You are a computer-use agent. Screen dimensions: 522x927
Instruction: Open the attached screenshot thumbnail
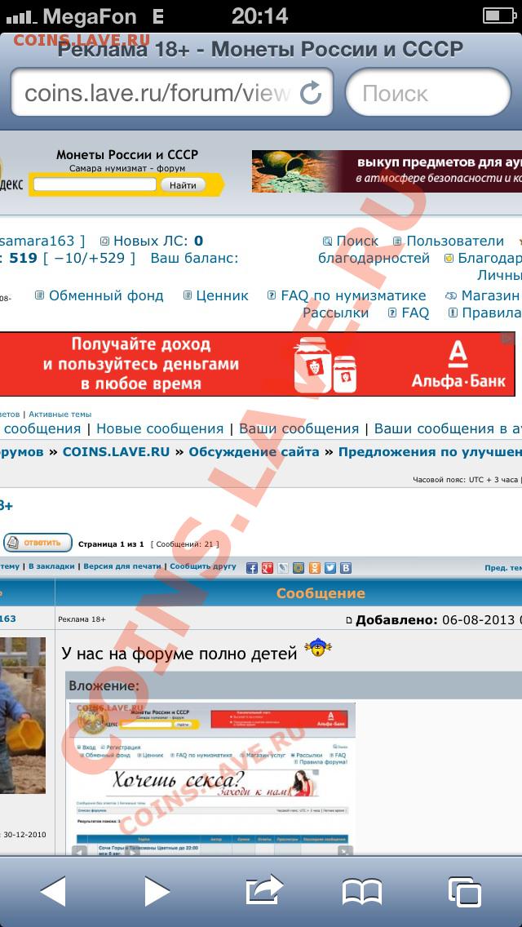pos(212,778)
